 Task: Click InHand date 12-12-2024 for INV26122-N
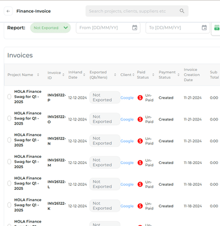[77, 141]
